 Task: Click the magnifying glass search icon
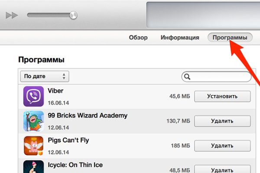point(188,77)
